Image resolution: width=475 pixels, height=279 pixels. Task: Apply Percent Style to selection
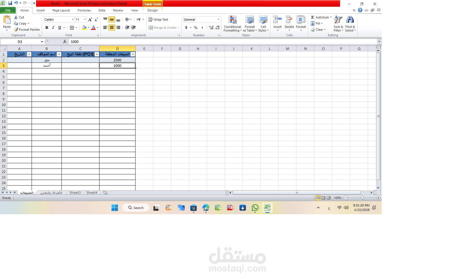coord(196,28)
